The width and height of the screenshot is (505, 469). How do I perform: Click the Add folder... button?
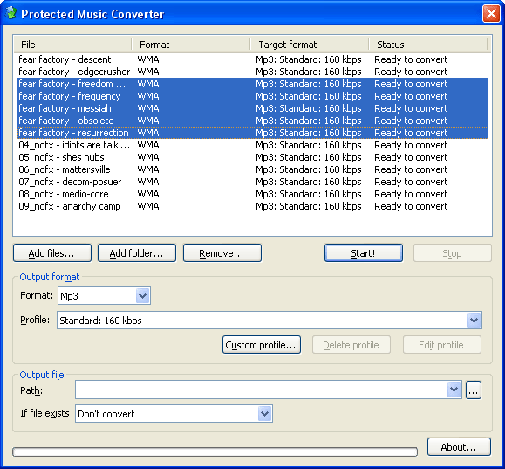[x=137, y=253]
